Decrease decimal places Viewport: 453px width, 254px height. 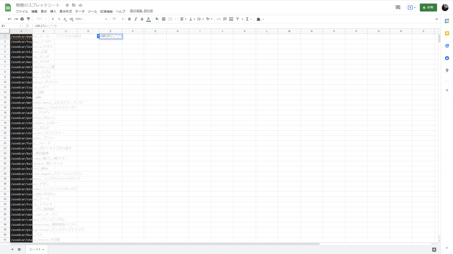point(65,19)
